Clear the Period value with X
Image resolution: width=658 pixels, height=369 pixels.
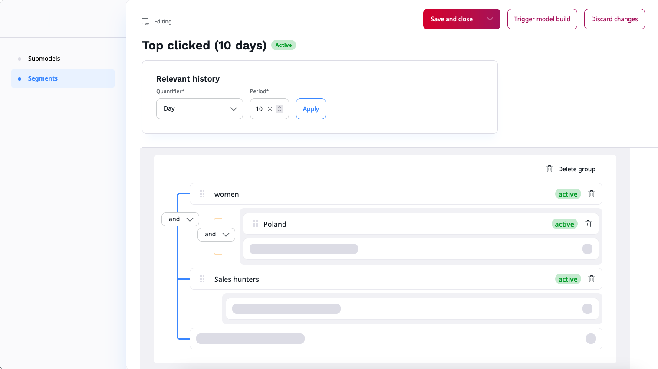point(270,109)
